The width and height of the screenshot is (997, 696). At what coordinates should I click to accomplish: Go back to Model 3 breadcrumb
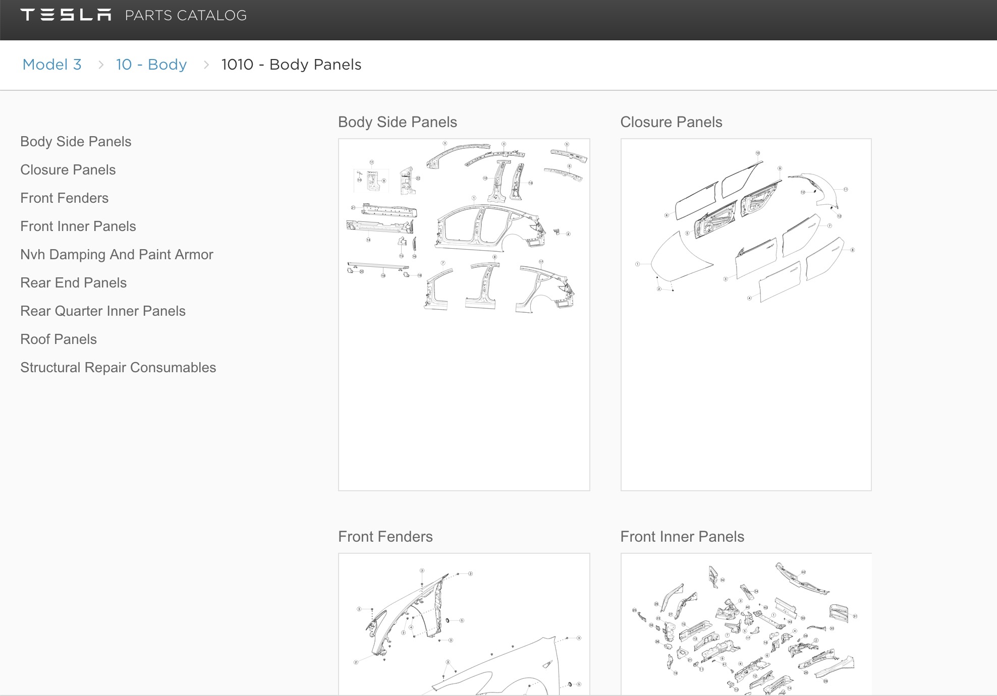[52, 64]
